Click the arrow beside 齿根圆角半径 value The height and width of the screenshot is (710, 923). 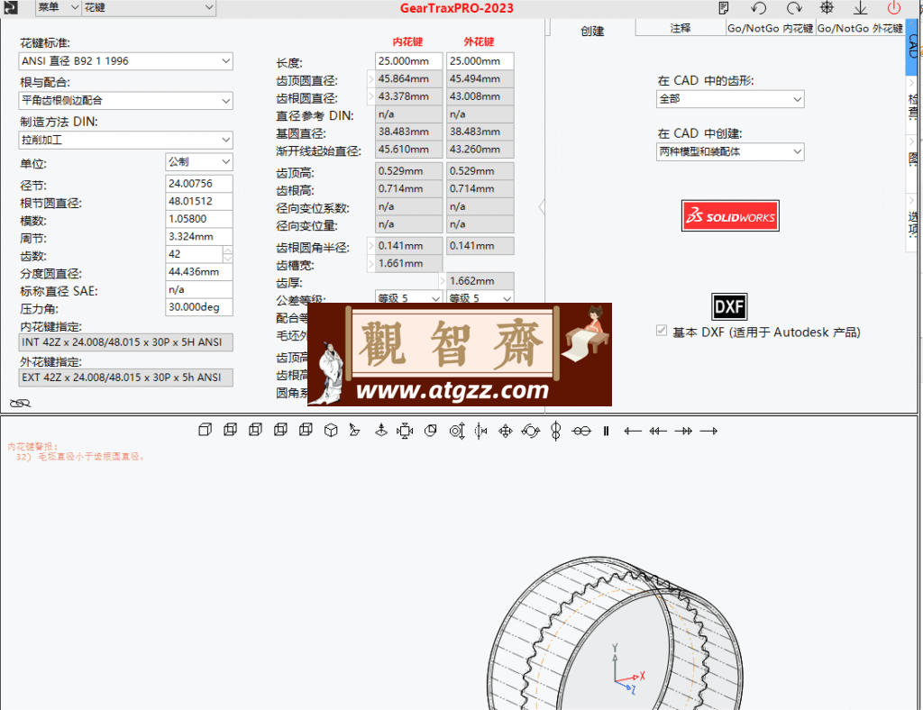point(370,246)
